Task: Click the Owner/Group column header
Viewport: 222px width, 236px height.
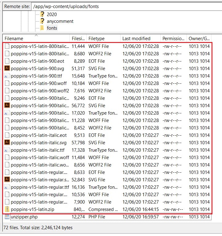Action: tap(199, 39)
